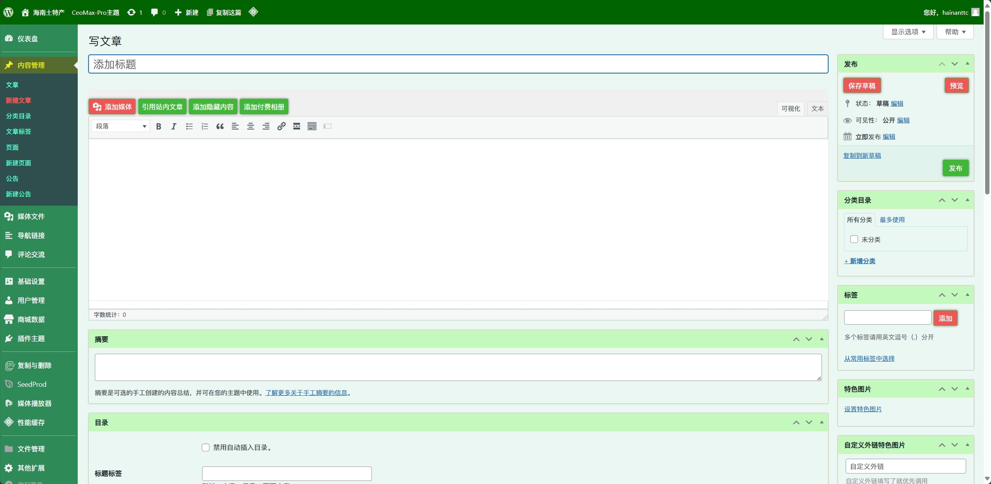Toggle the toolbar kitchen sink icon
The height and width of the screenshot is (484, 991).
click(x=312, y=126)
